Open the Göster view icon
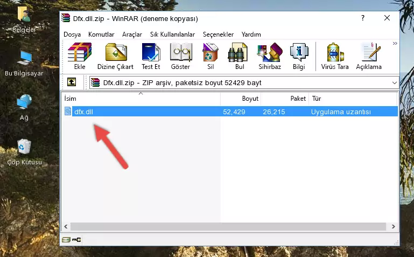 [180, 56]
